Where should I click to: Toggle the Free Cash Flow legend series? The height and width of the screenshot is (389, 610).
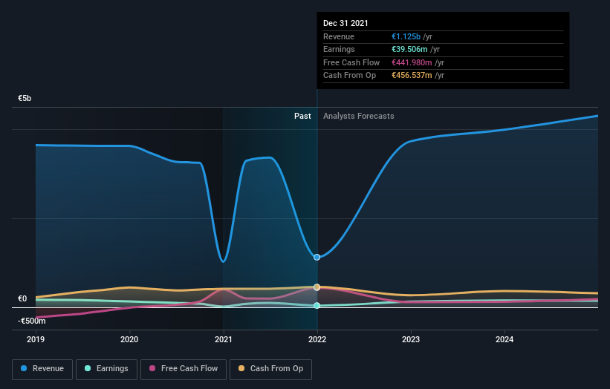tap(184, 369)
